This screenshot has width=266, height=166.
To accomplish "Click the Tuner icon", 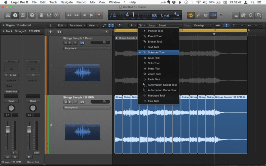I will pos(198,15).
